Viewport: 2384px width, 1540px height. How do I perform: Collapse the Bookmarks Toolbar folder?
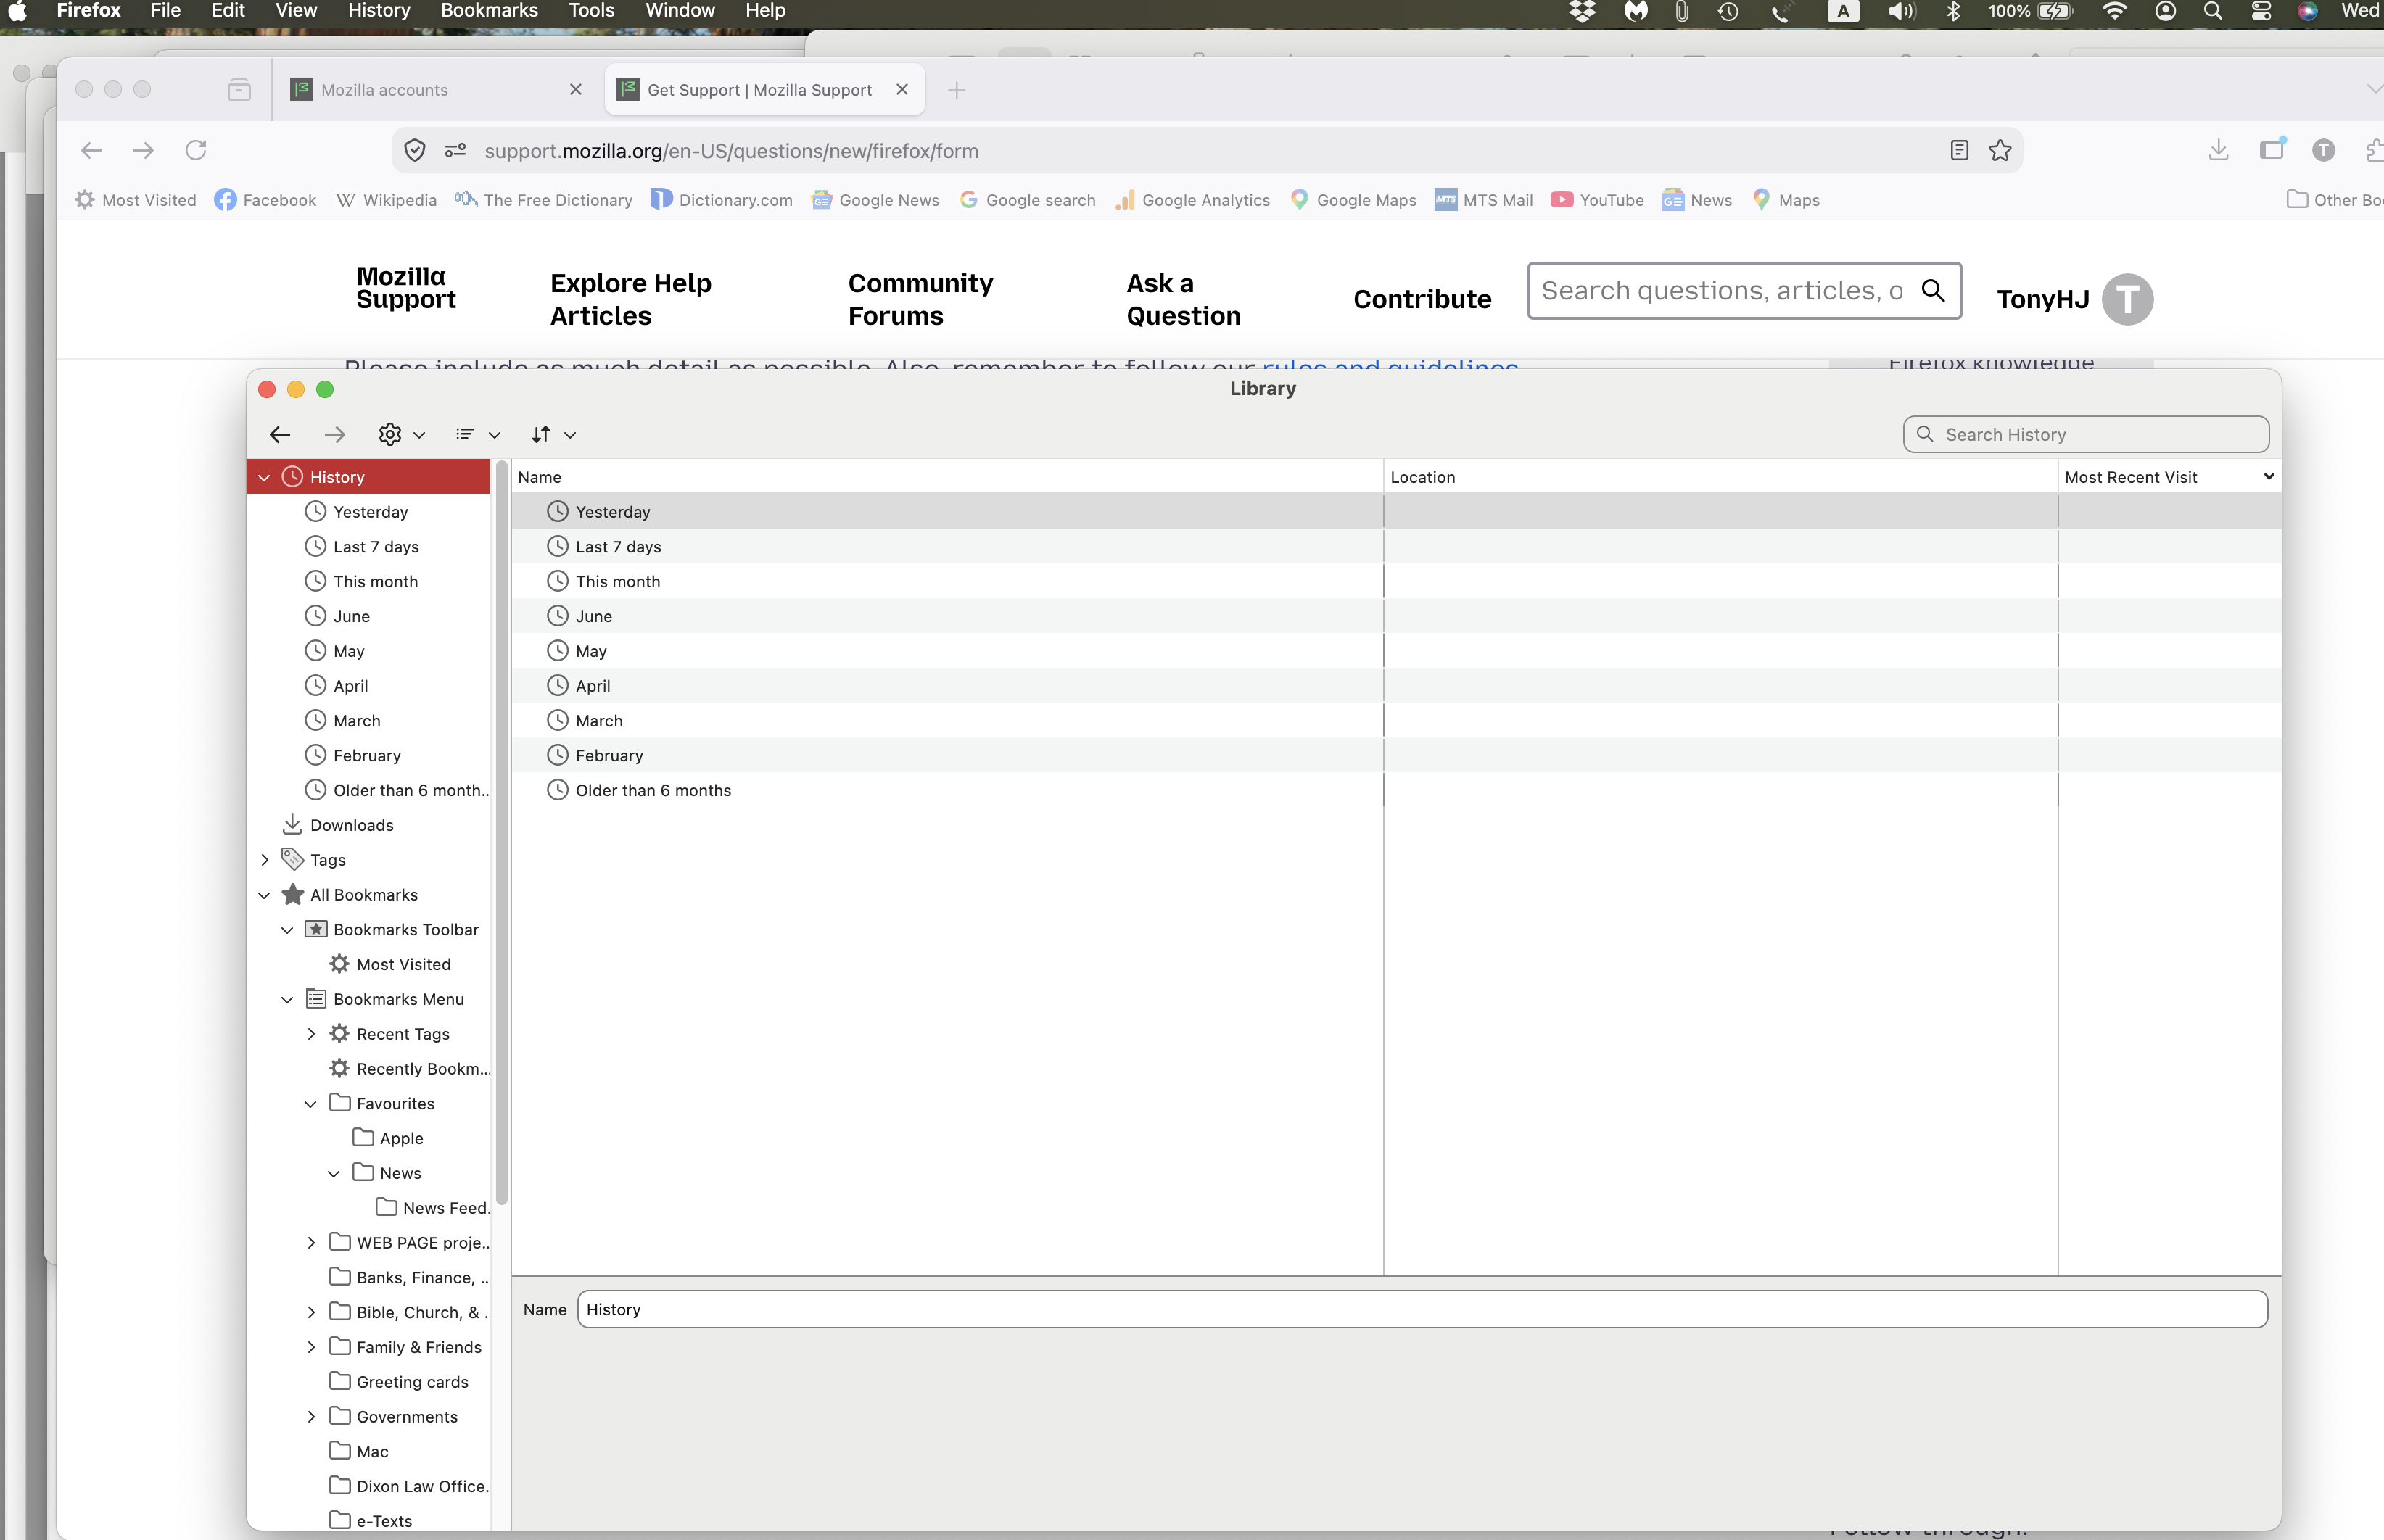click(x=287, y=930)
